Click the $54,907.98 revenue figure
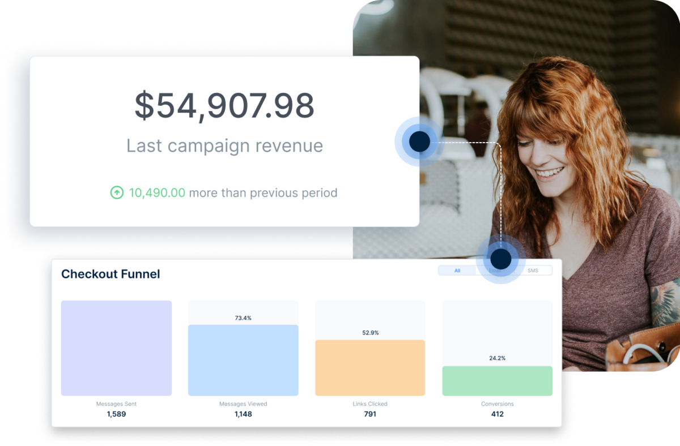The height and width of the screenshot is (446, 680). 224,106
